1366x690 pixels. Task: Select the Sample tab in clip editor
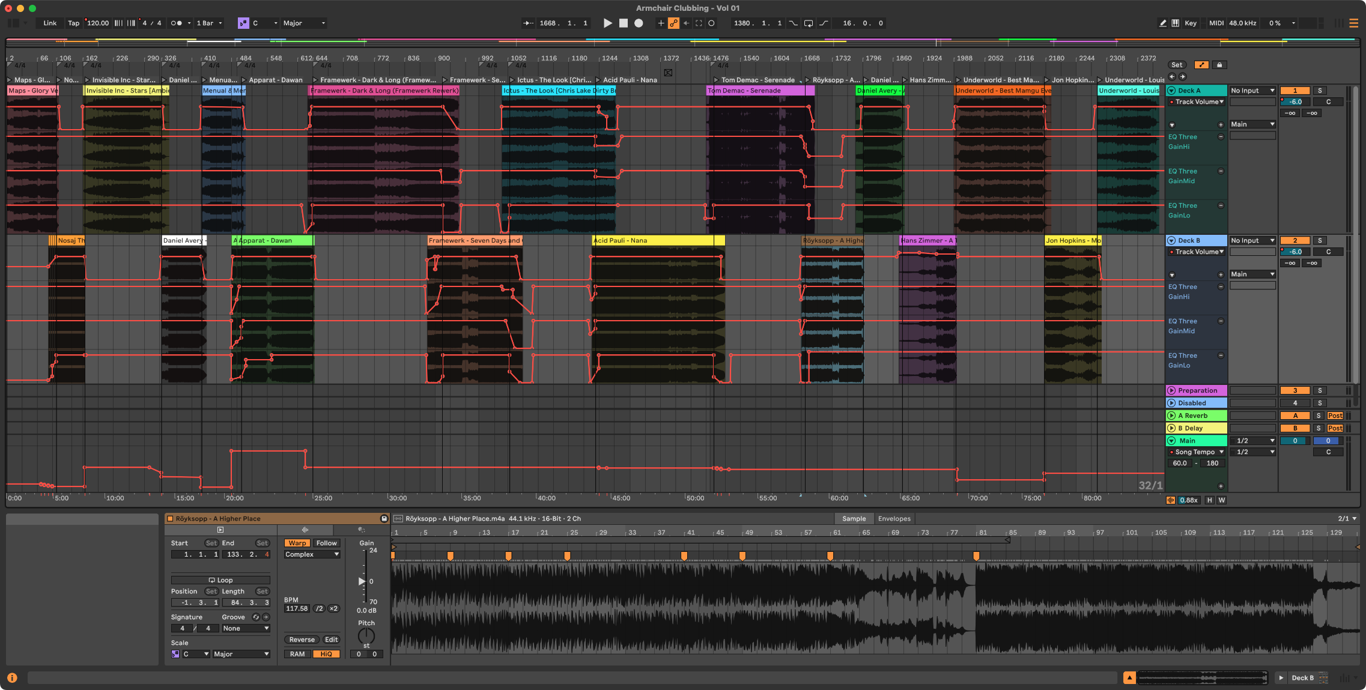pos(854,518)
